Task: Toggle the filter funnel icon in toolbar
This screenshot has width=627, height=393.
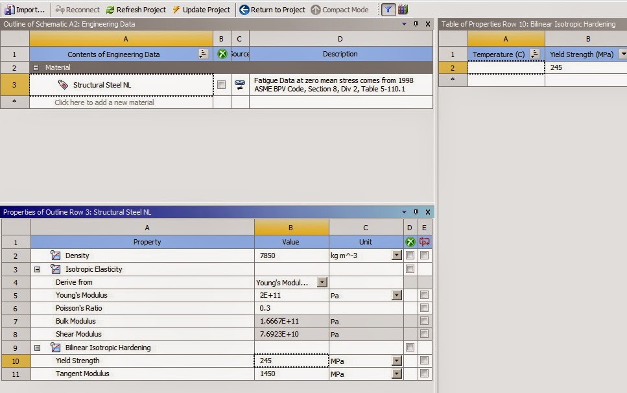Action: click(388, 10)
